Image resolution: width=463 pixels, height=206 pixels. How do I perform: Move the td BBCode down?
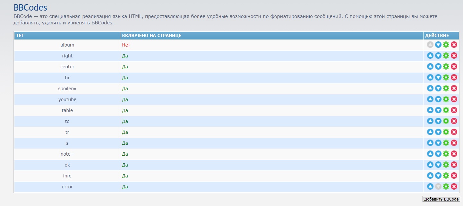[438, 121]
